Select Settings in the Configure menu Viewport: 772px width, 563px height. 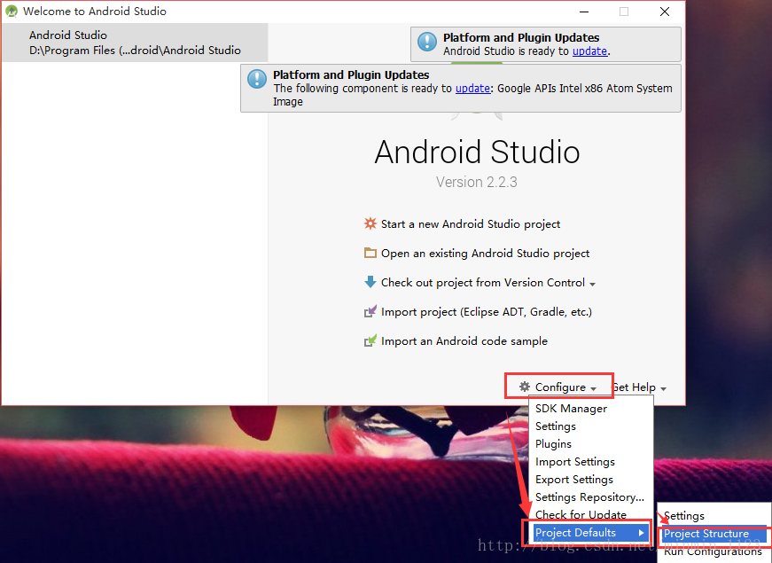click(x=591, y=426)
